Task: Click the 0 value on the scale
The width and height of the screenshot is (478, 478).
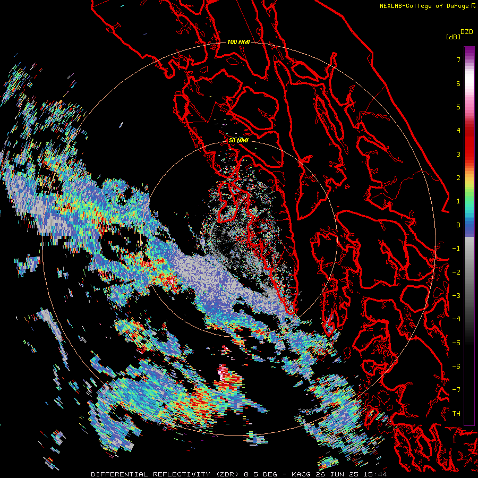Action: pos(458,225)
